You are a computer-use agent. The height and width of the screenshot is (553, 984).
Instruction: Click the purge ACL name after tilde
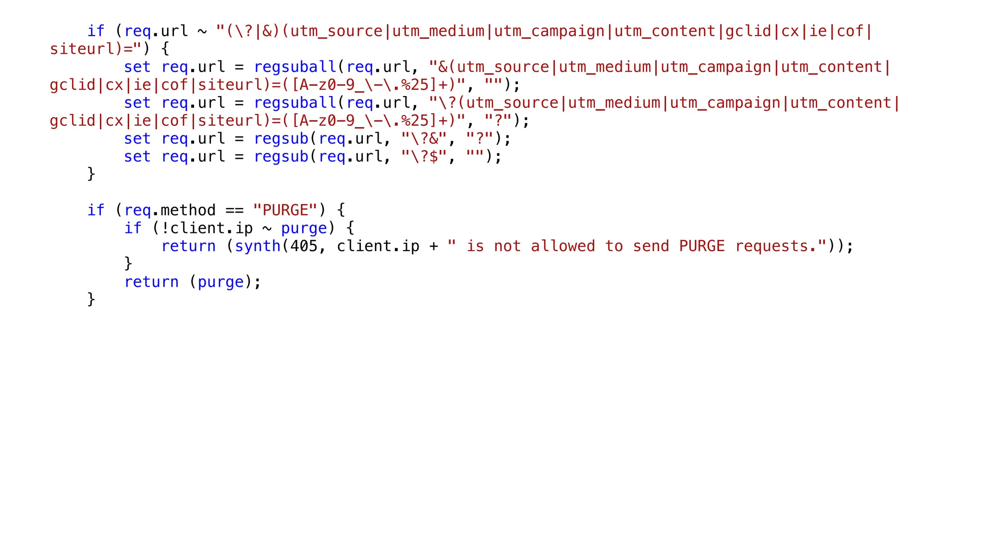click(x=304, y=228)
